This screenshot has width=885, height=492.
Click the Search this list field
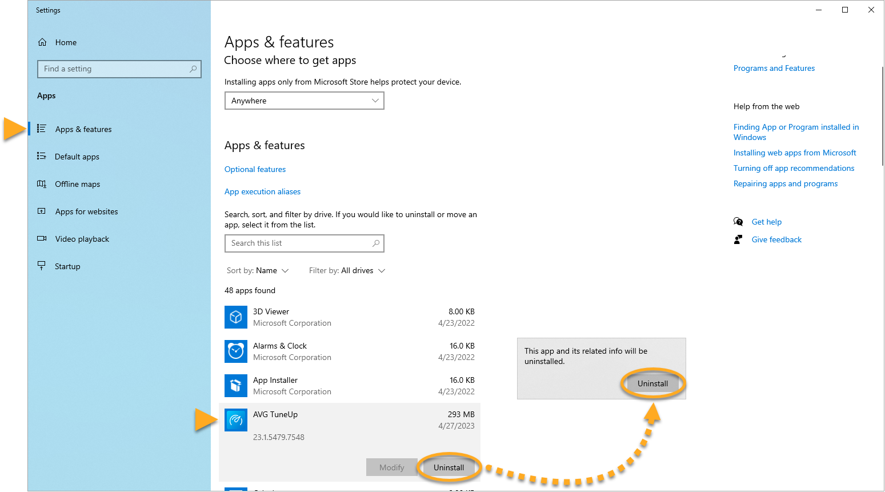[298, 243]
